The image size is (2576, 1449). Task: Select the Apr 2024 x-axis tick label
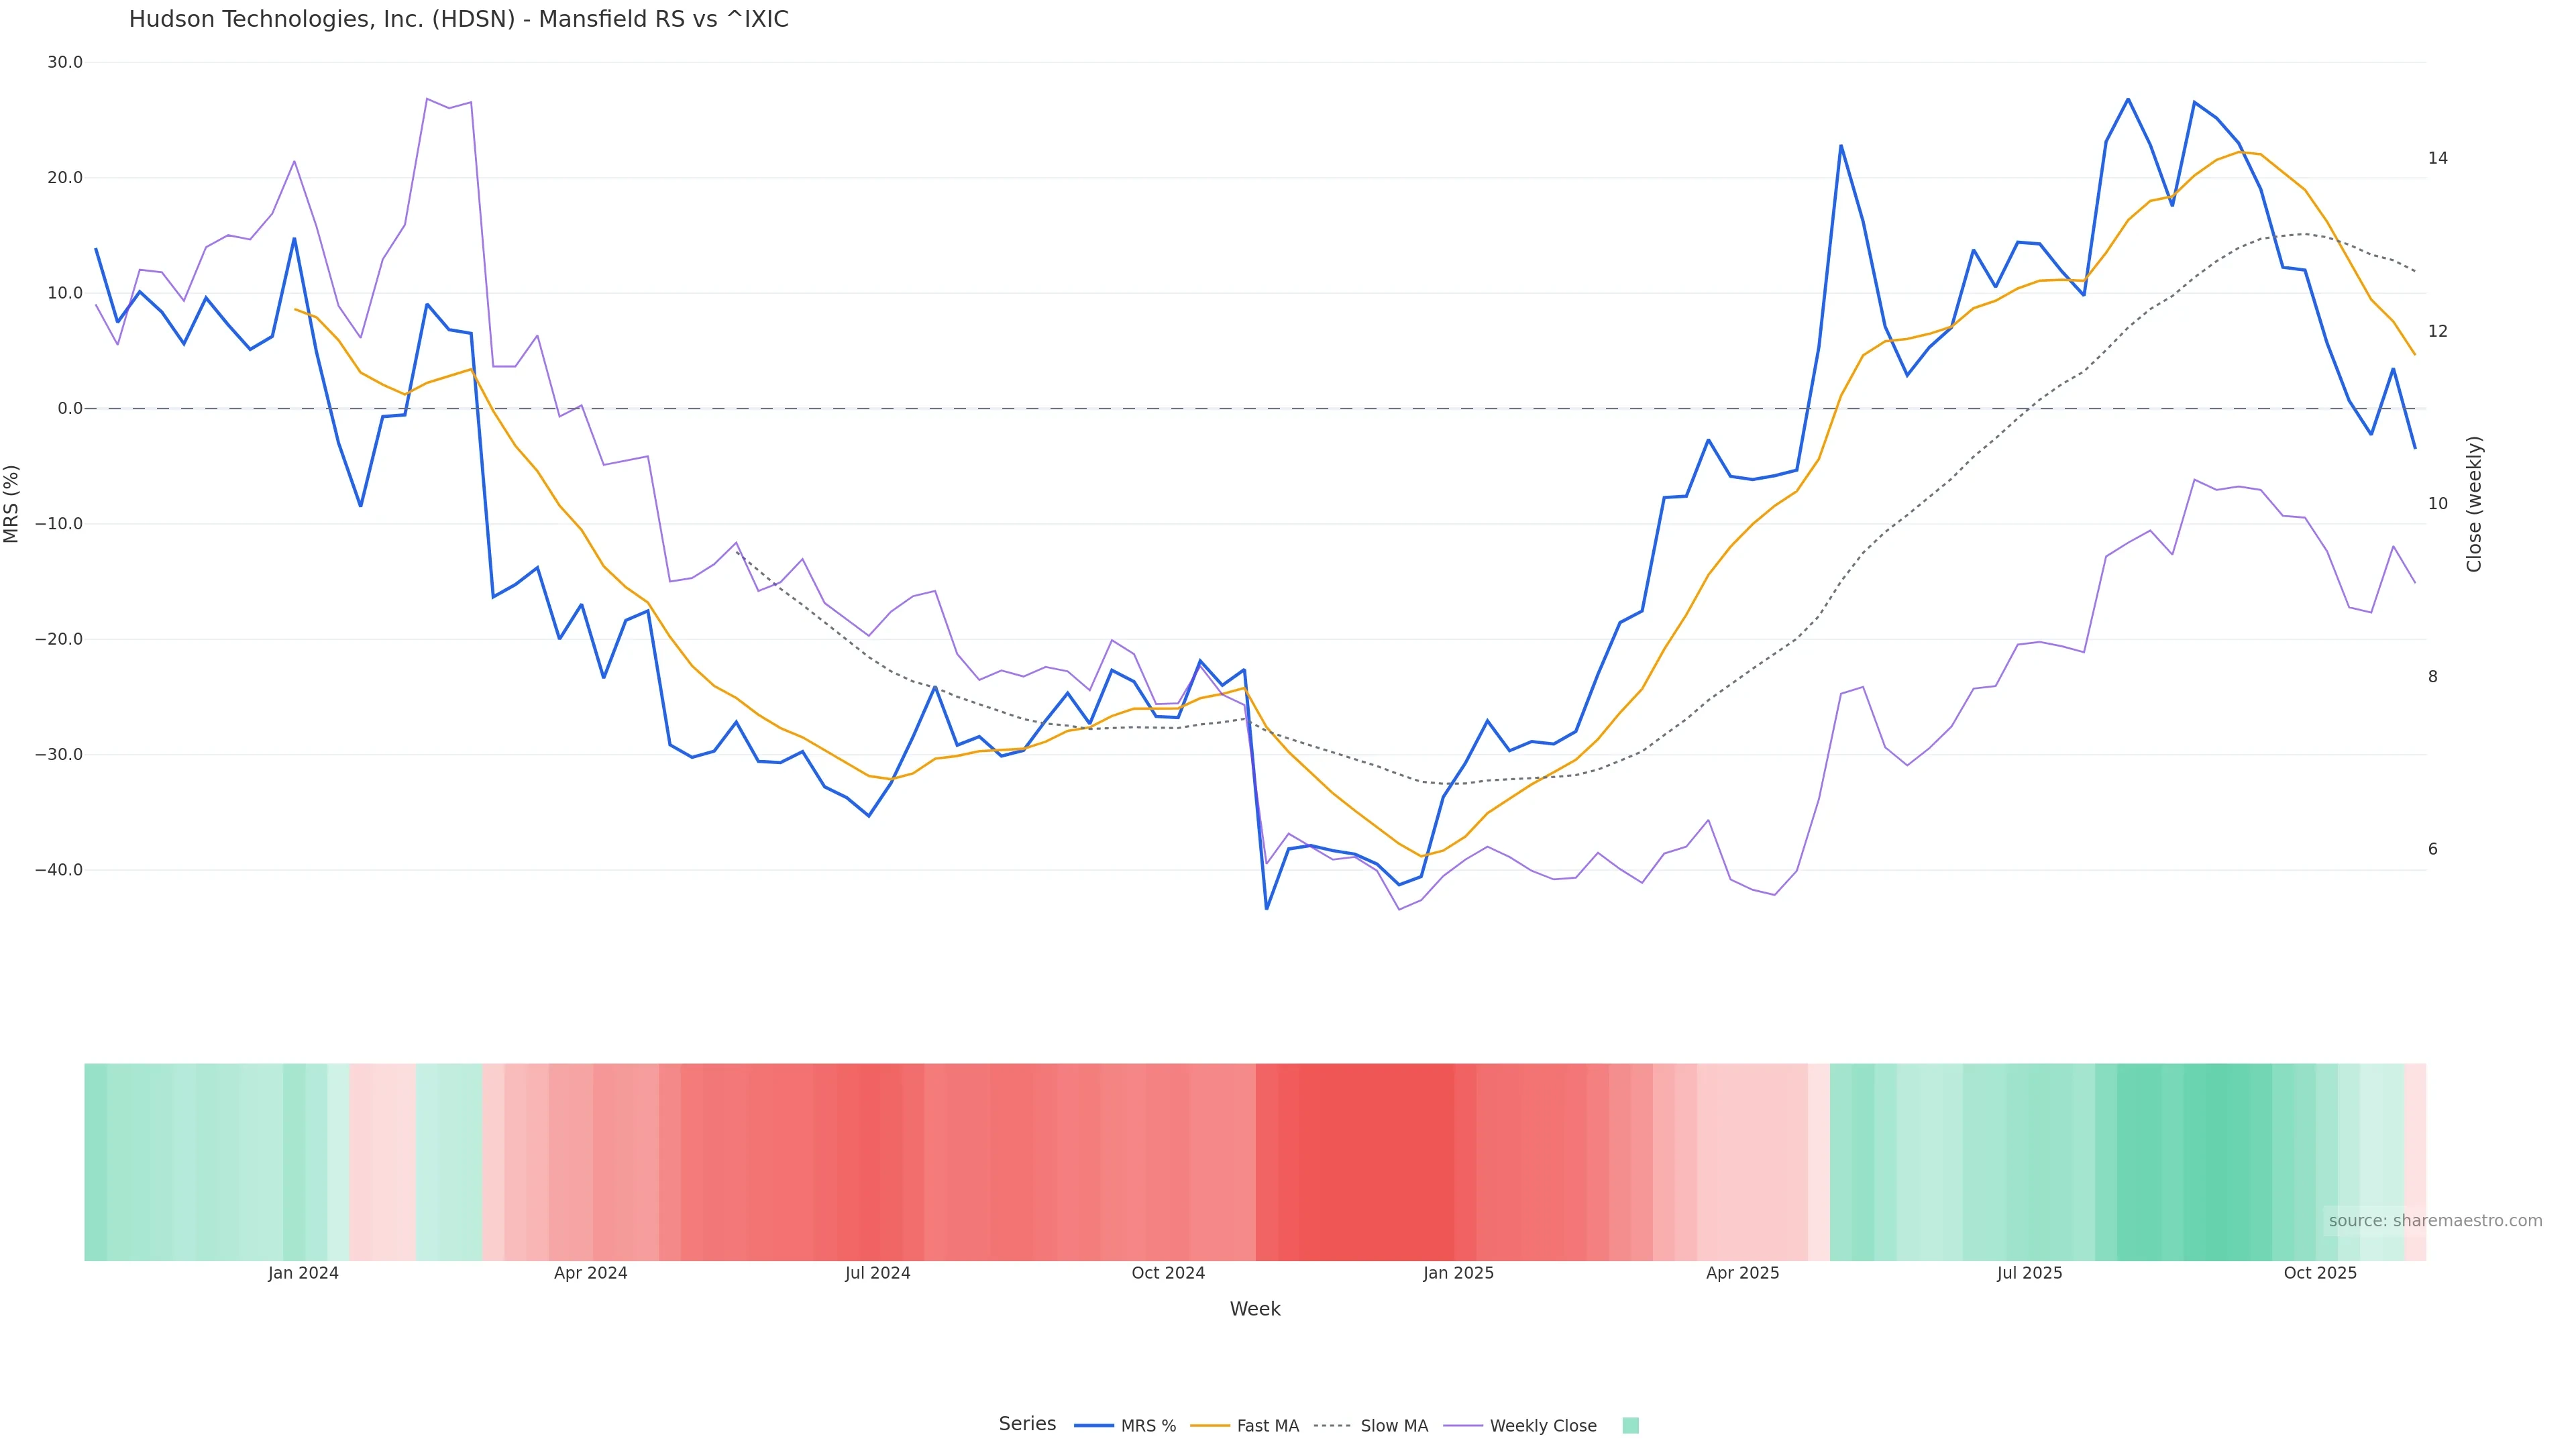pyautogui.click(x=590, y=1273)
